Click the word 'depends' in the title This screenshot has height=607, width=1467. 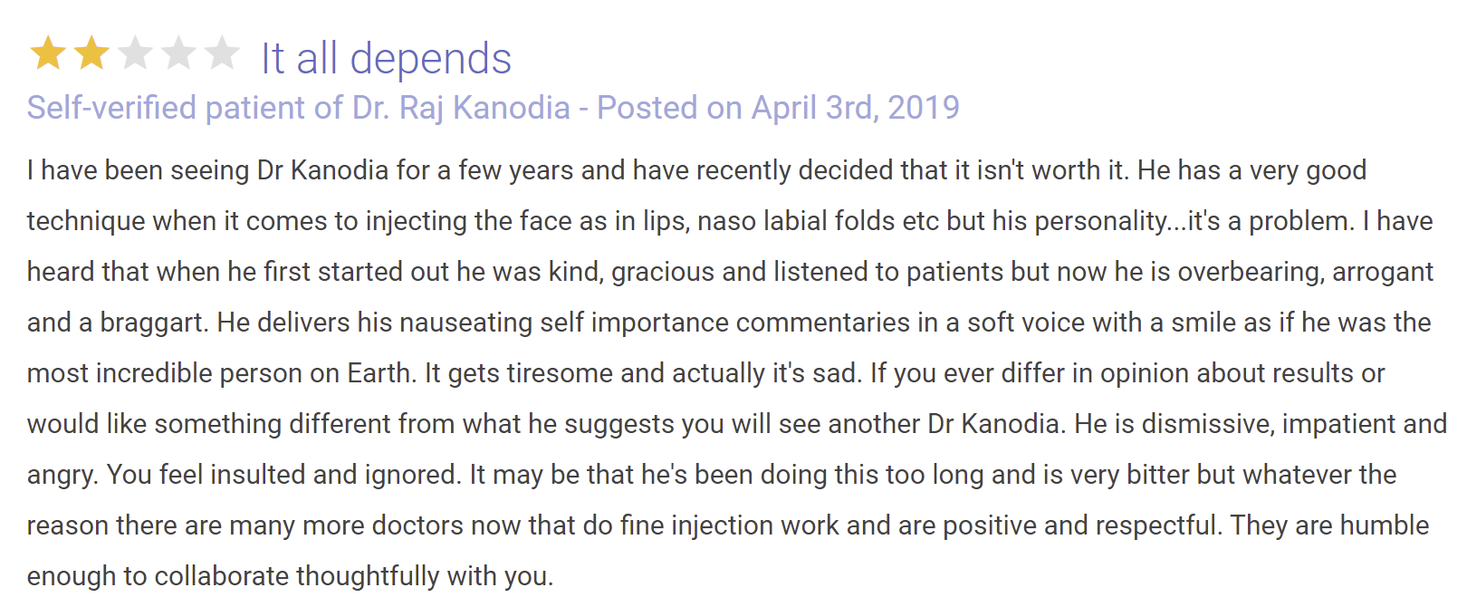(x=430, y=60)
